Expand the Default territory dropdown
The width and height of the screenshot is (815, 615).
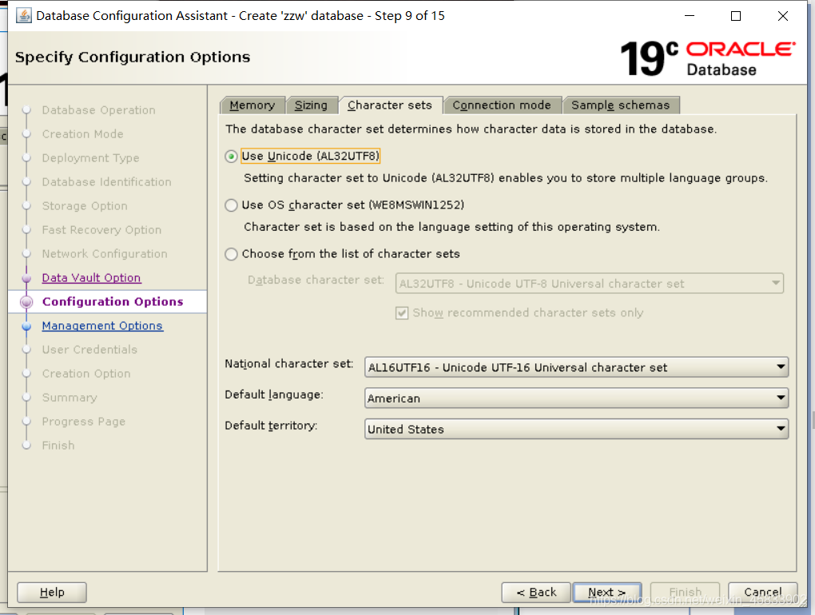[576, 429]
